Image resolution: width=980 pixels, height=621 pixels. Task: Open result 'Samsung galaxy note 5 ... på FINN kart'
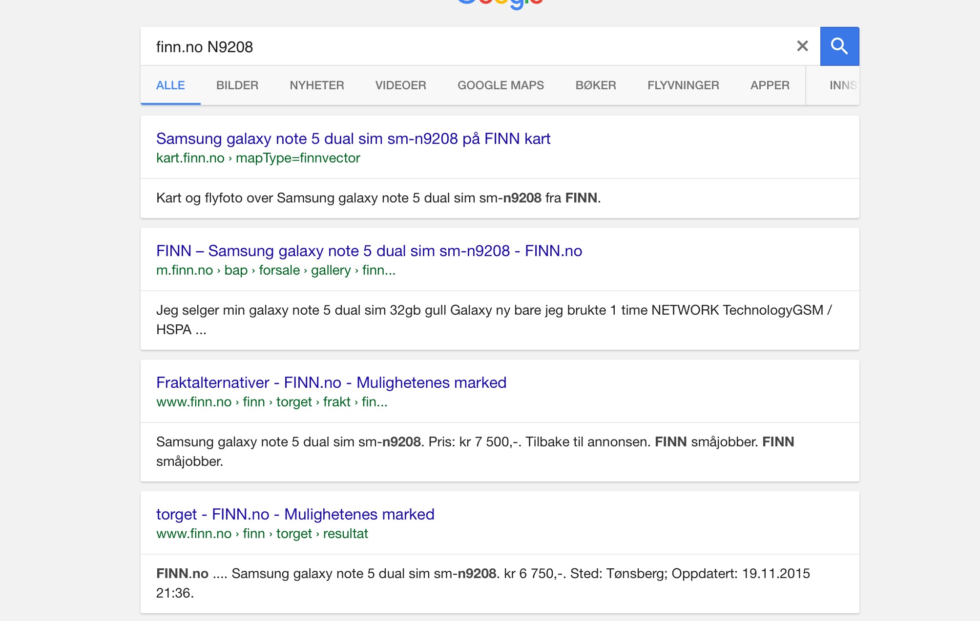coord(353,139)
